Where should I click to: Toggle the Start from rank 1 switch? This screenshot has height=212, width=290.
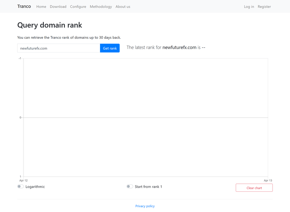click(x=130, y=187)
